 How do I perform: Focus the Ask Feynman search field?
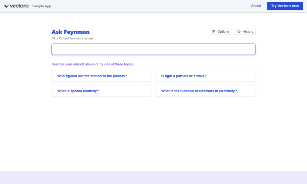point(153,49)
